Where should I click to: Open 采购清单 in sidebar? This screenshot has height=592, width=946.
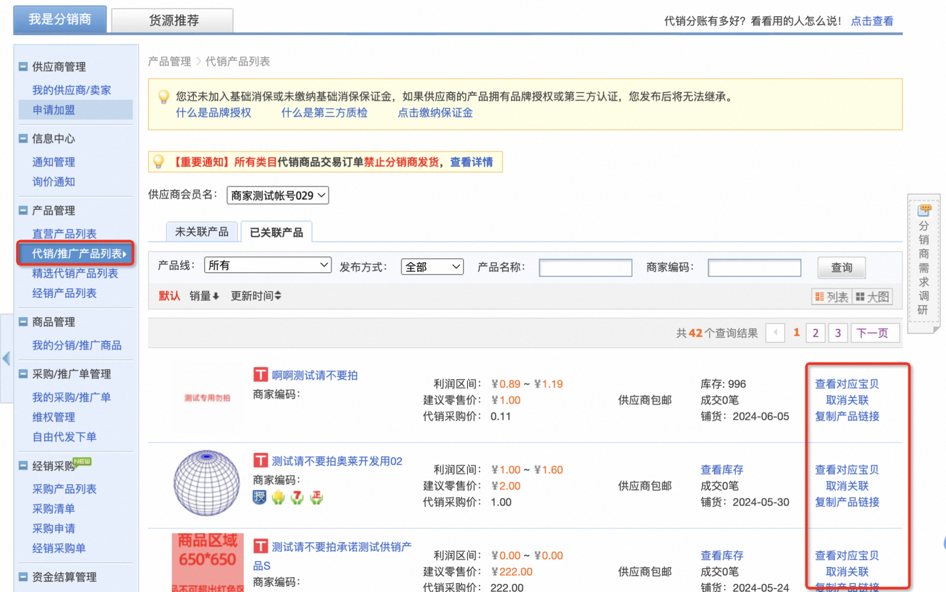[54, 509]
